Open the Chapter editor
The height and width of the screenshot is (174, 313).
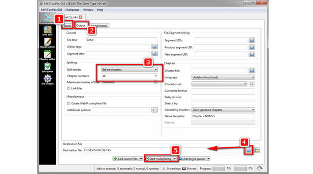pos(47,55)
